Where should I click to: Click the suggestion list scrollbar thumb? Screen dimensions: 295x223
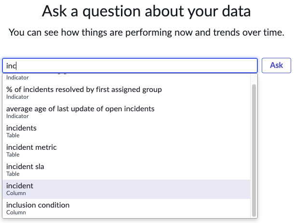point(254,150)
